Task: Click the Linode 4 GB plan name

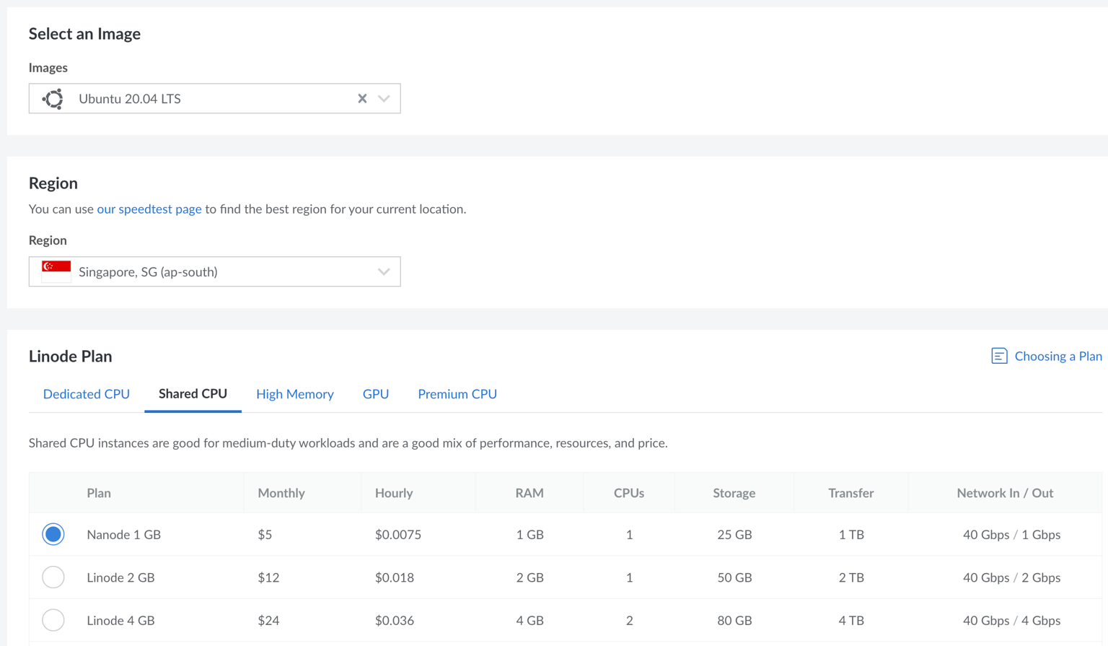Action: [120, 620]
